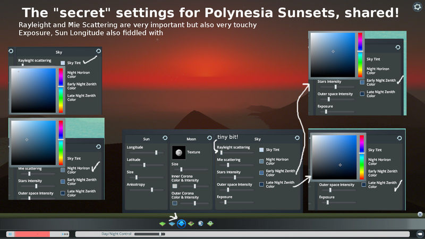Open the Inner Corona color swatch
The image size is (425, 239).
[x=175, y=186]
